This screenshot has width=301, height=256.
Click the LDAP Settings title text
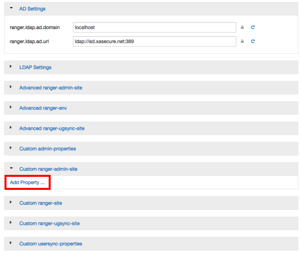(x=35, y=67)
